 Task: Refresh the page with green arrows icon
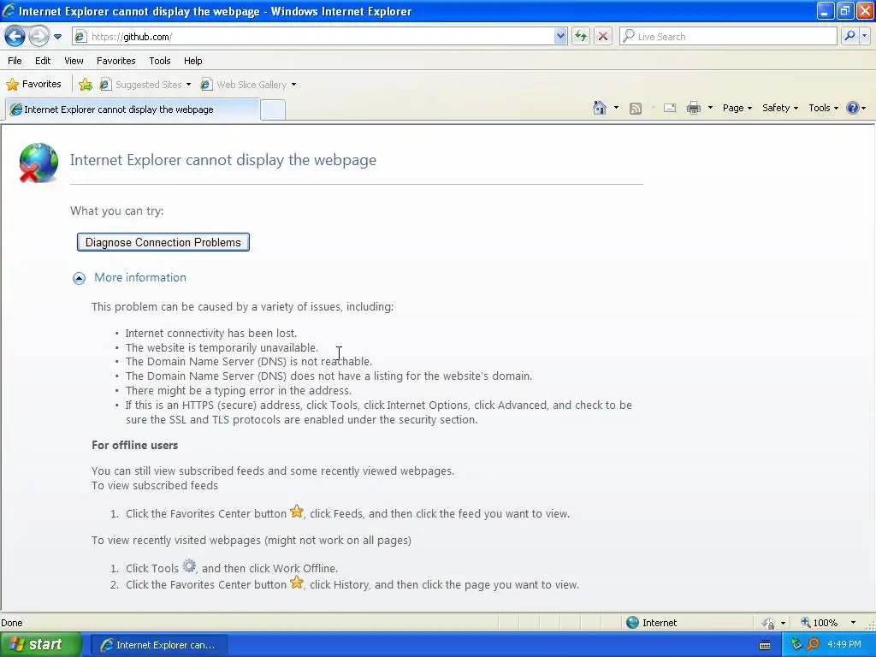tap(581, 37)
